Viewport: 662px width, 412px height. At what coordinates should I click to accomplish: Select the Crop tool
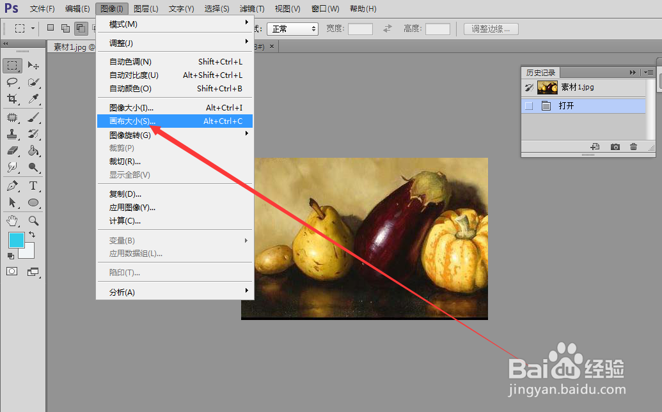(x=12, y=98)
